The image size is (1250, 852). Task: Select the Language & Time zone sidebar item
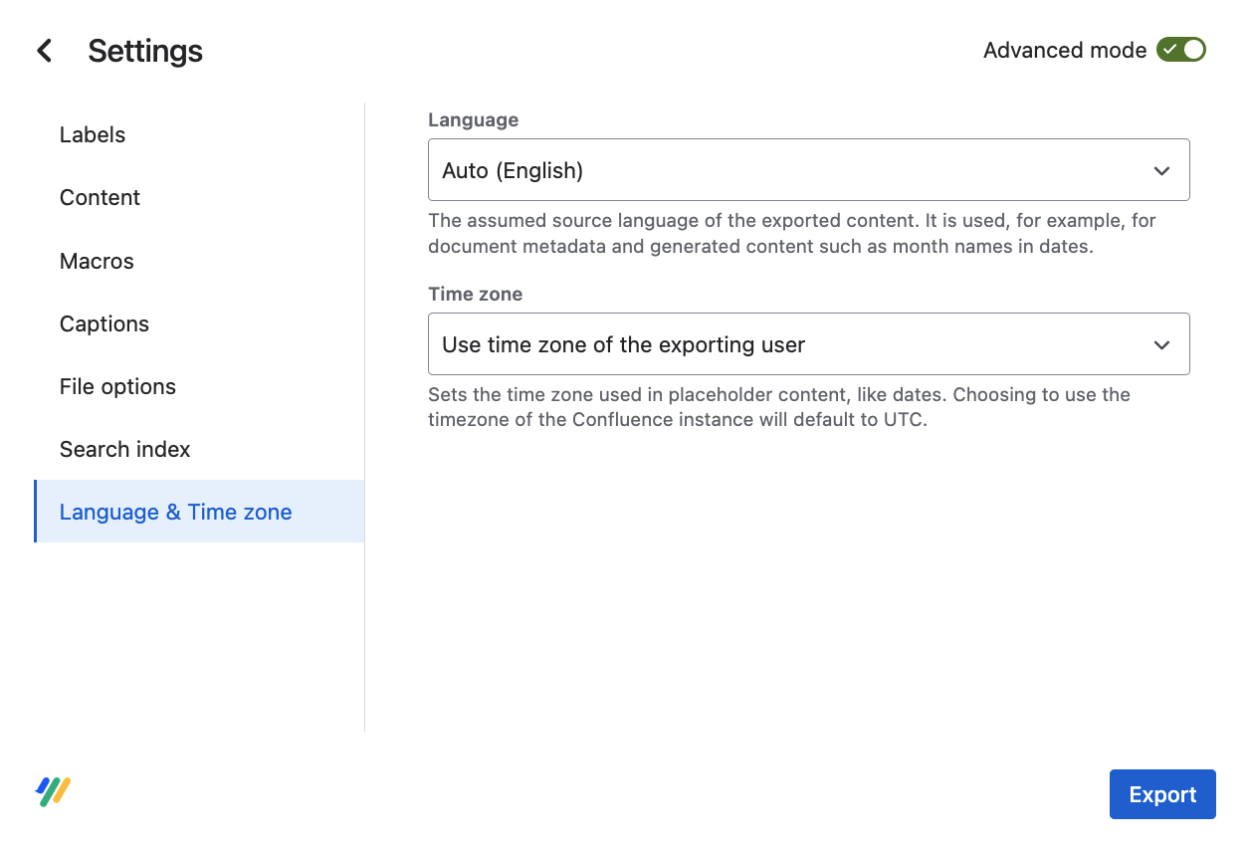176,512
